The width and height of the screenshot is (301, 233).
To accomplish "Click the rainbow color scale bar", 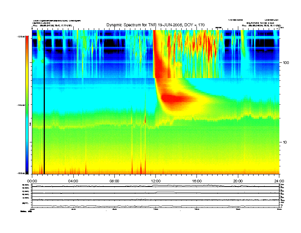I will [x=27, y=105].
